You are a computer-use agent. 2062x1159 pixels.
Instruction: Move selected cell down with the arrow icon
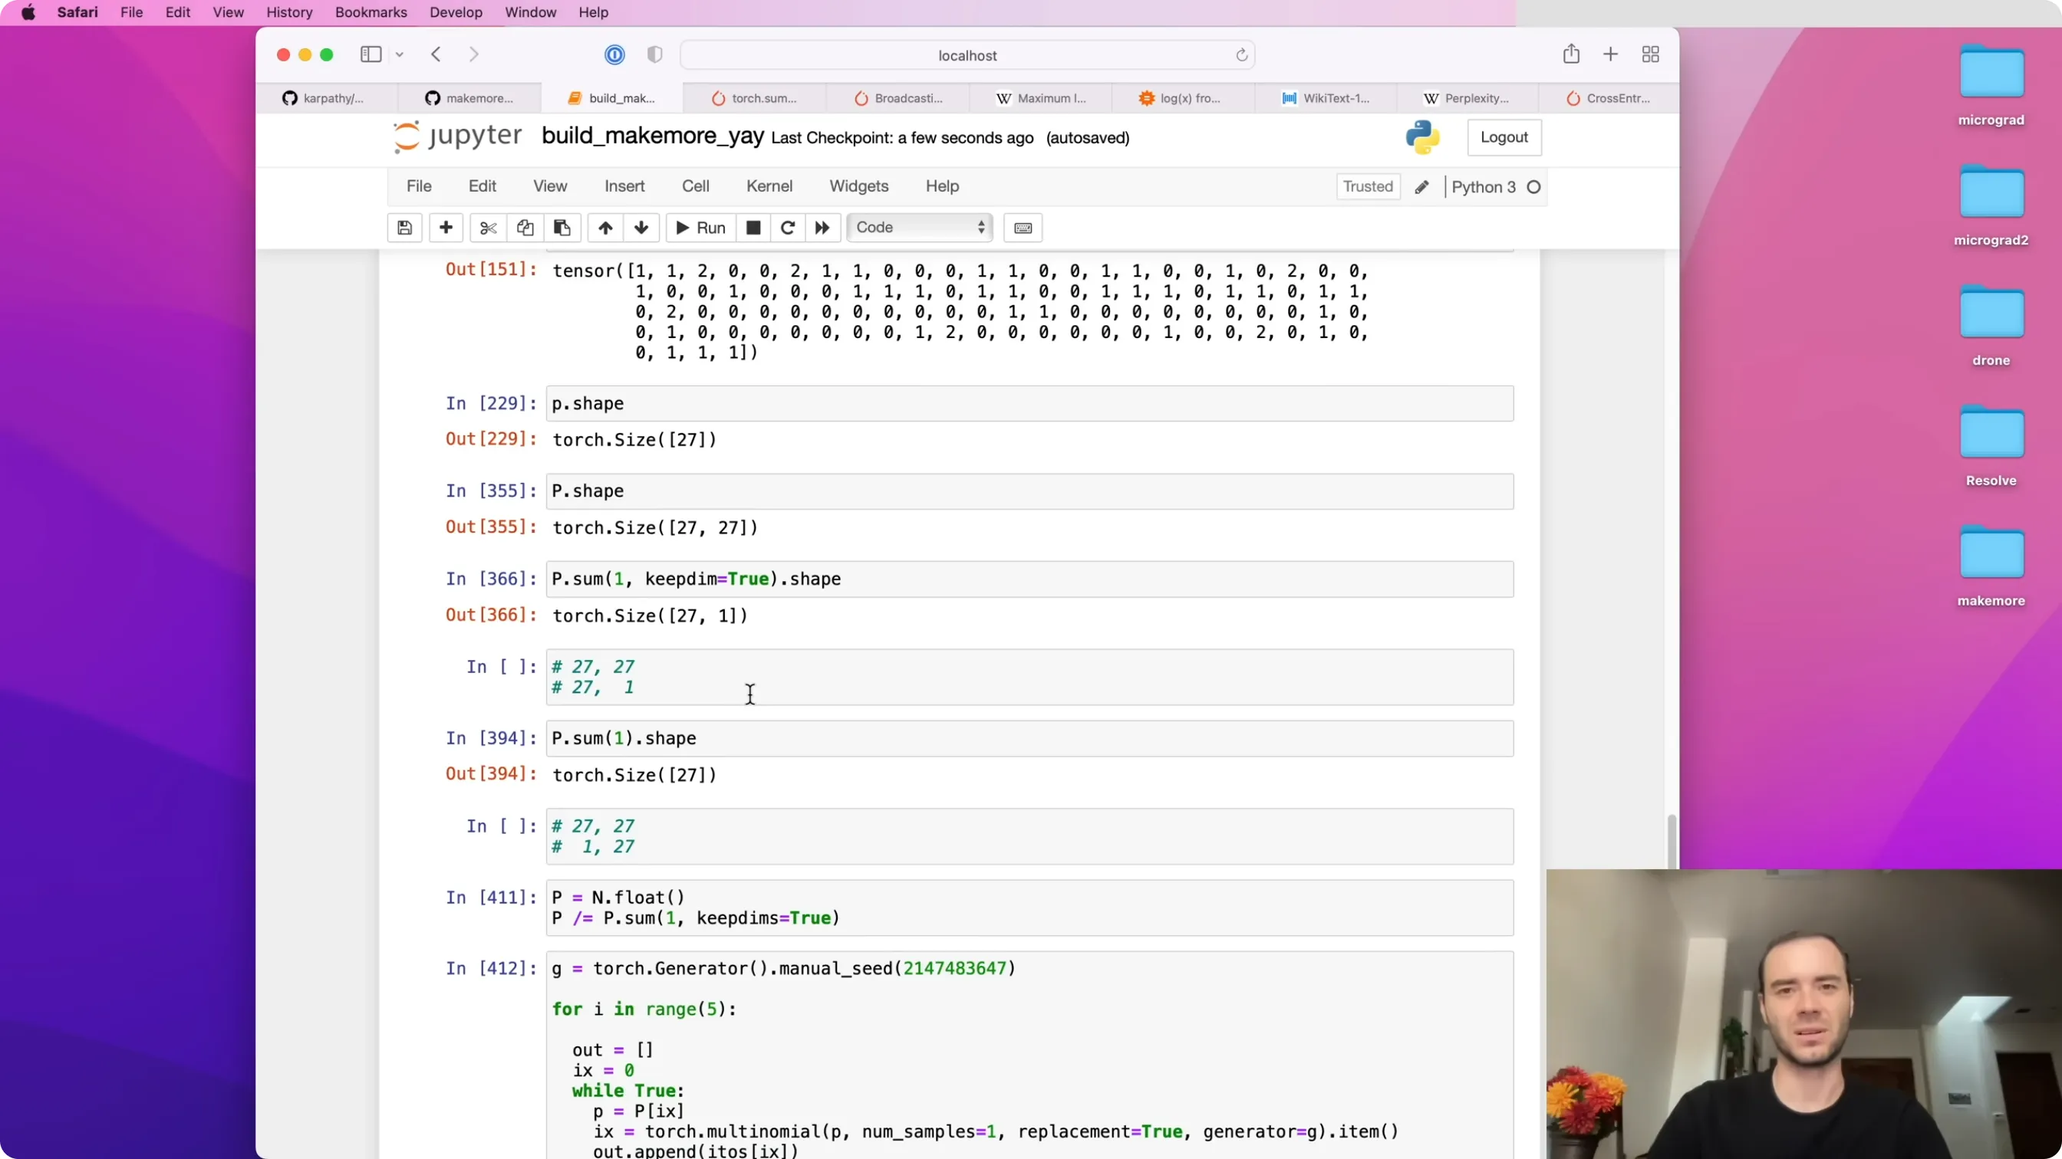click(x=641, y=228)
